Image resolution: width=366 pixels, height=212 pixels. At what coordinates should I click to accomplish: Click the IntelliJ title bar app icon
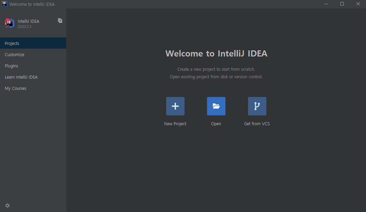coord(4,4)
